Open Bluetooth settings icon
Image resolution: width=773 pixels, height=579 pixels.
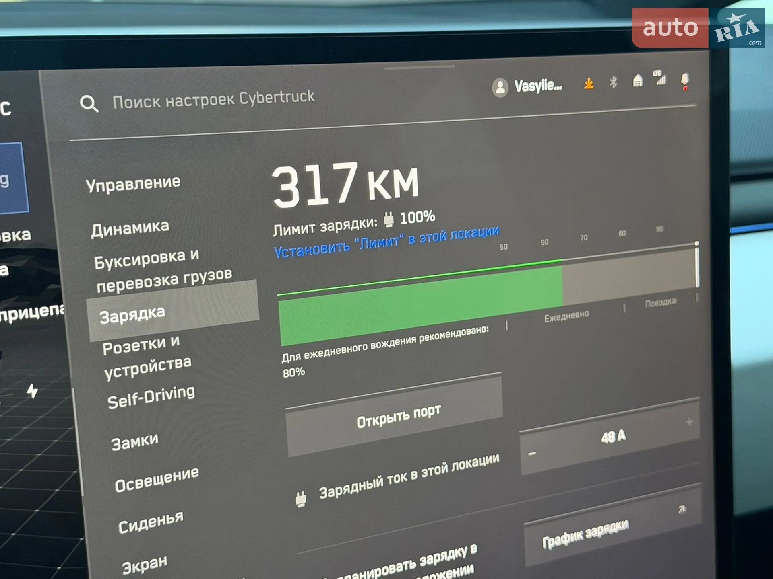(x=613, y=82)
